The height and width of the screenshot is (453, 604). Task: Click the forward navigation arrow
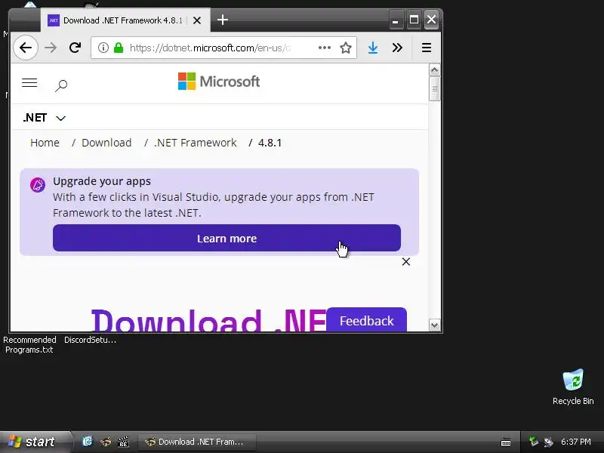[x=51, y=48]
